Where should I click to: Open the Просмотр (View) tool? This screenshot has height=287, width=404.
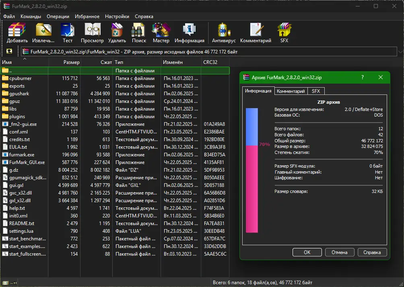click(x=92, y=33)
